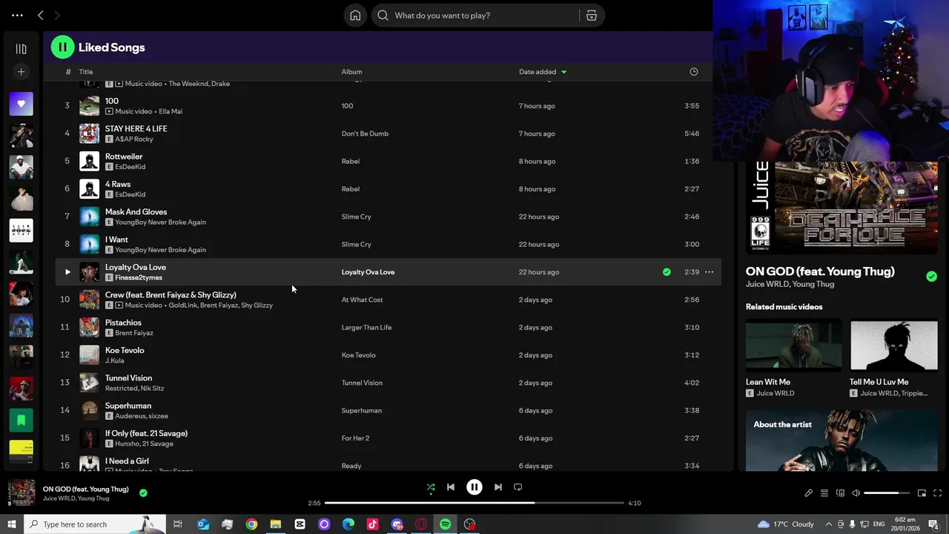Open the mini player icon

tap(922, 493)
